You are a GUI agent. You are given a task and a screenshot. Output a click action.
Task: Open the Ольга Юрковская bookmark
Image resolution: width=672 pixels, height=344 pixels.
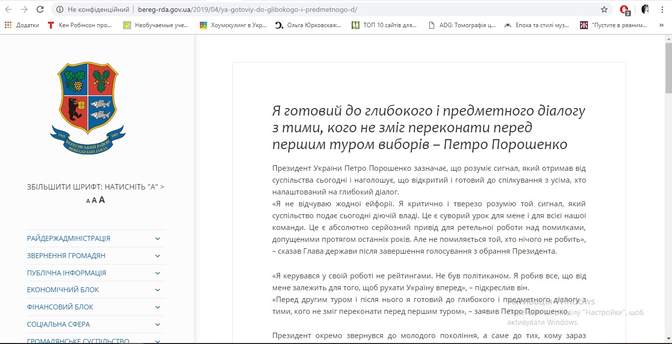click(x=309, y=25)
